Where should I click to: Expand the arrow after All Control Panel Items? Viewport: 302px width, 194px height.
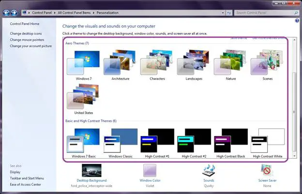[x=93, y=13]
